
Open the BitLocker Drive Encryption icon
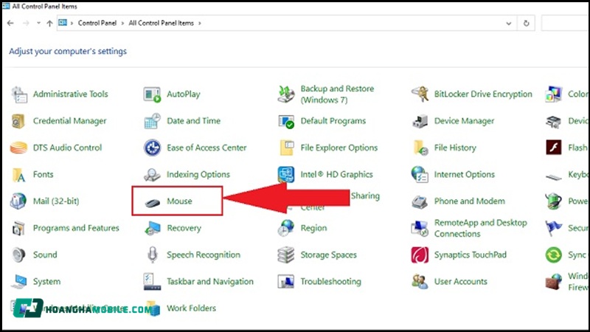click(x=420, y=94)
